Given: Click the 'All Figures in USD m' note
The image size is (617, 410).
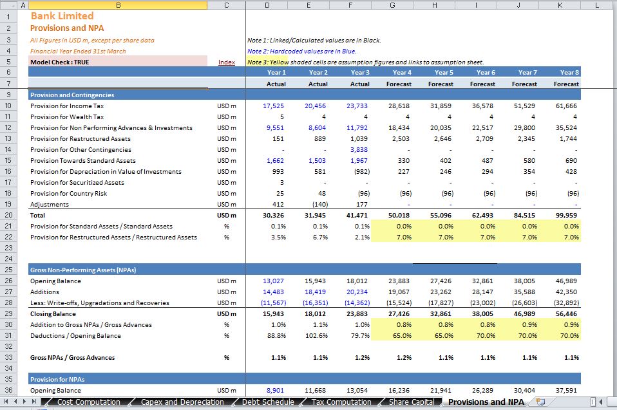Looking at the screenshot, I should tap(92, 40).
